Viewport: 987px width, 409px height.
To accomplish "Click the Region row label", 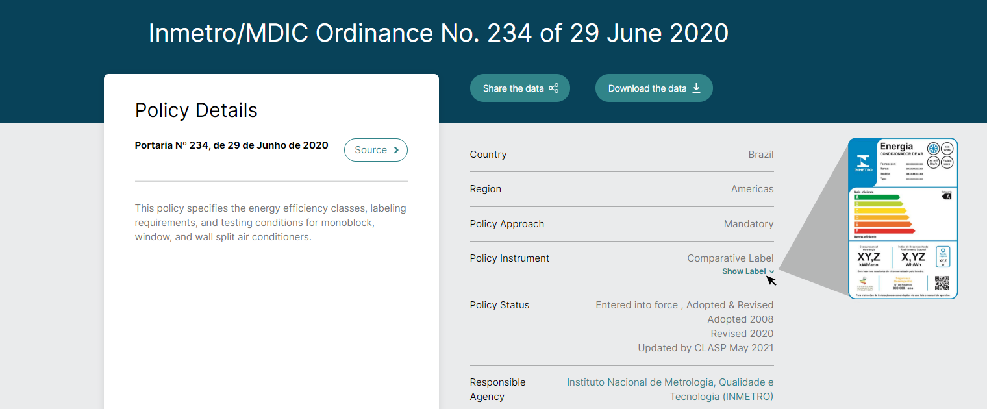I will pyautogui.click(x=486, y=189).
